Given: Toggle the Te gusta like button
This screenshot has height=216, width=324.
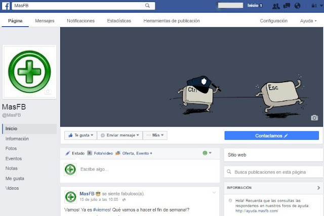Looking at the screenshot, I should [79, 135].
